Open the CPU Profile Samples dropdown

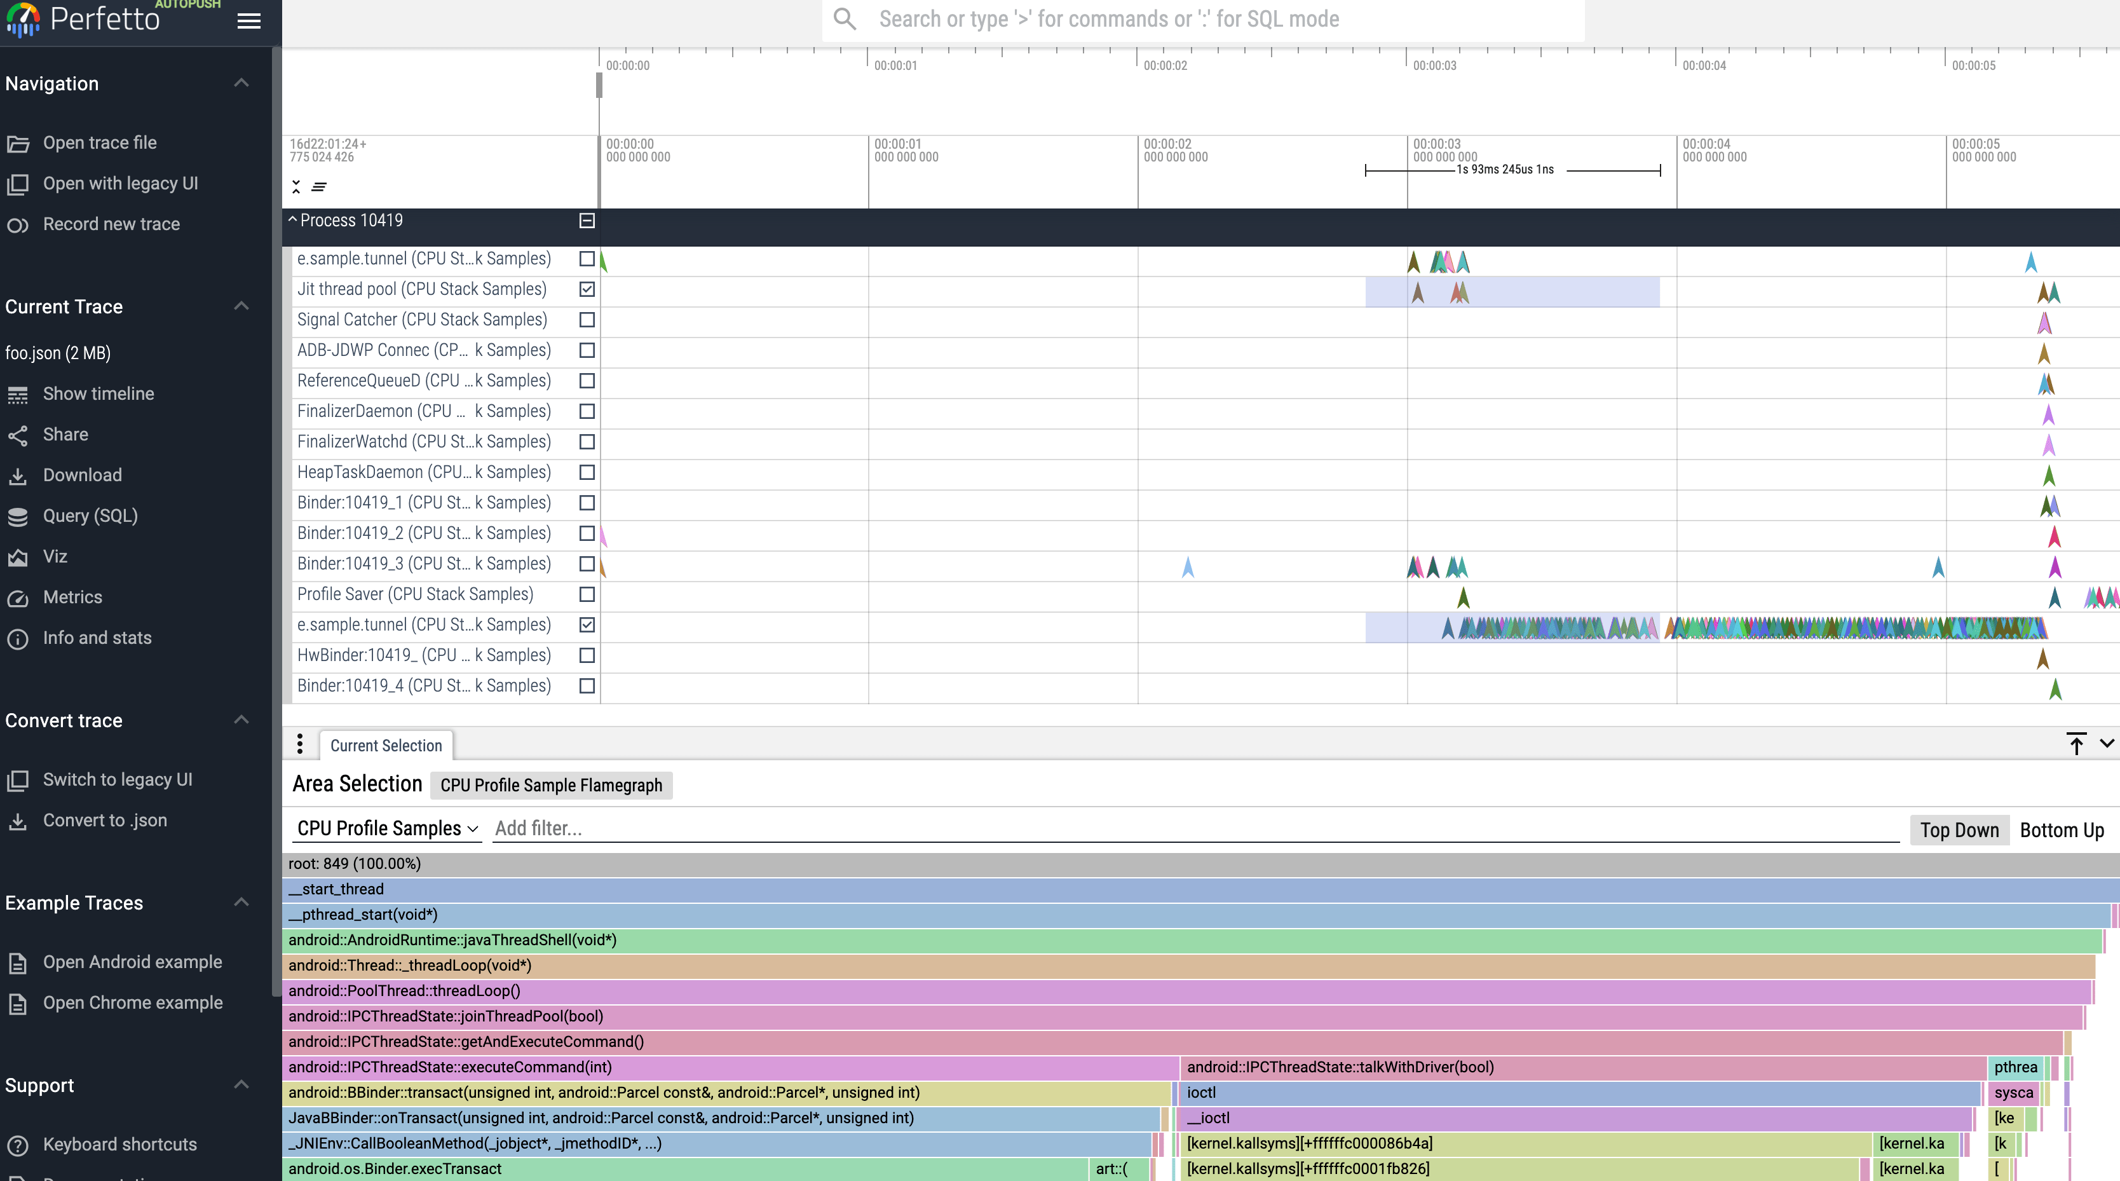387,829
